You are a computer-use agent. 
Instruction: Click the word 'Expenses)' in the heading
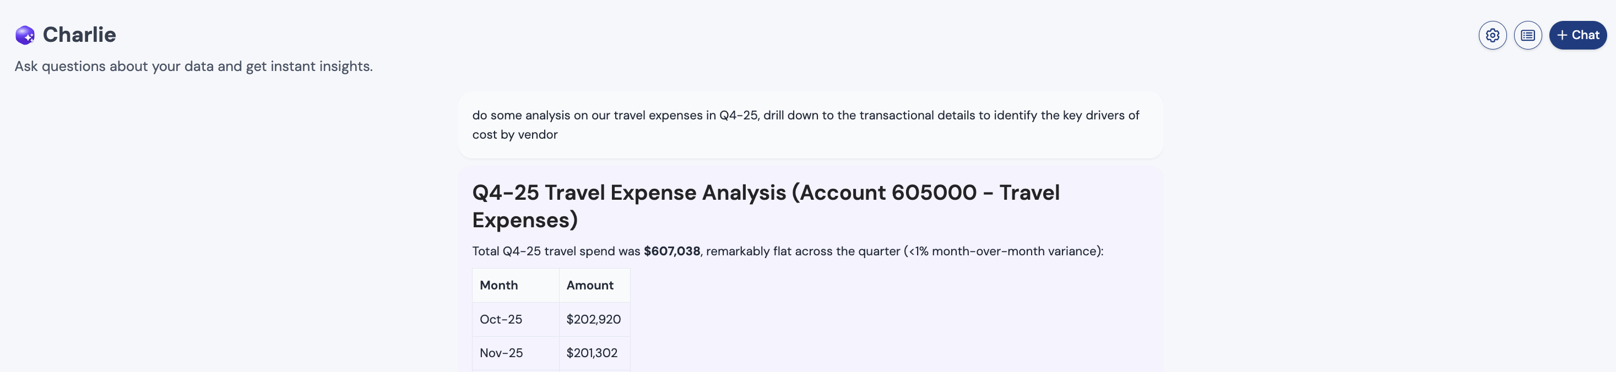[x=525, y=220]
